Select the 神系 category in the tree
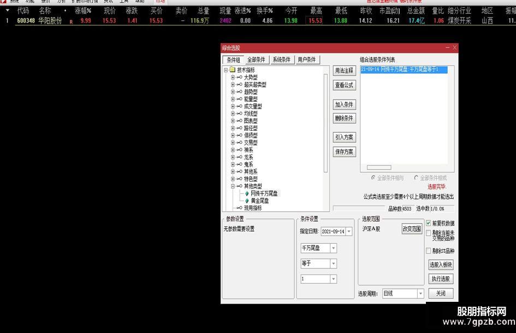Image resolution: width=516 pixels, height=333 pixels. pyautogui.click(x=248, y=150)
